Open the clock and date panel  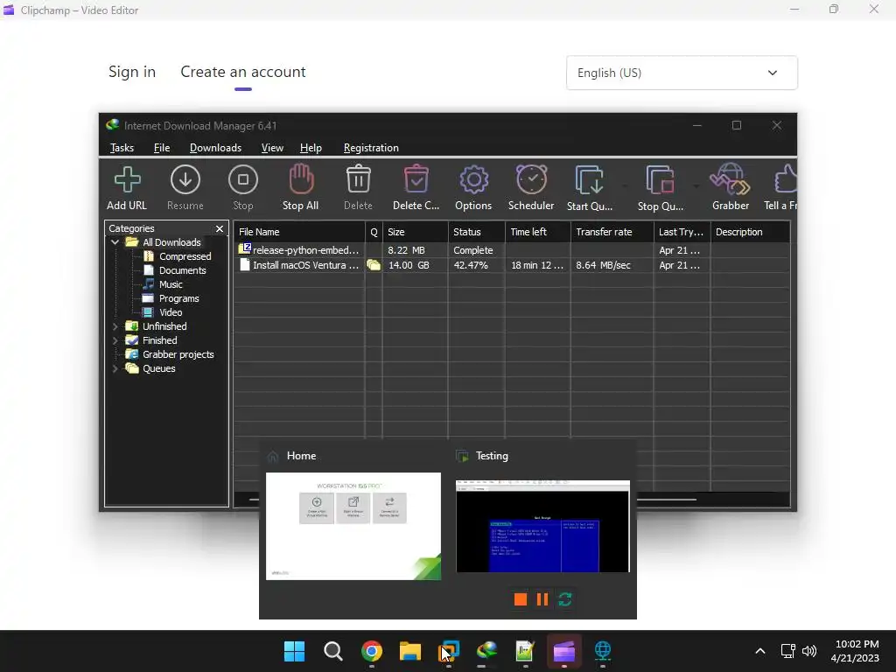pos(855,651)
